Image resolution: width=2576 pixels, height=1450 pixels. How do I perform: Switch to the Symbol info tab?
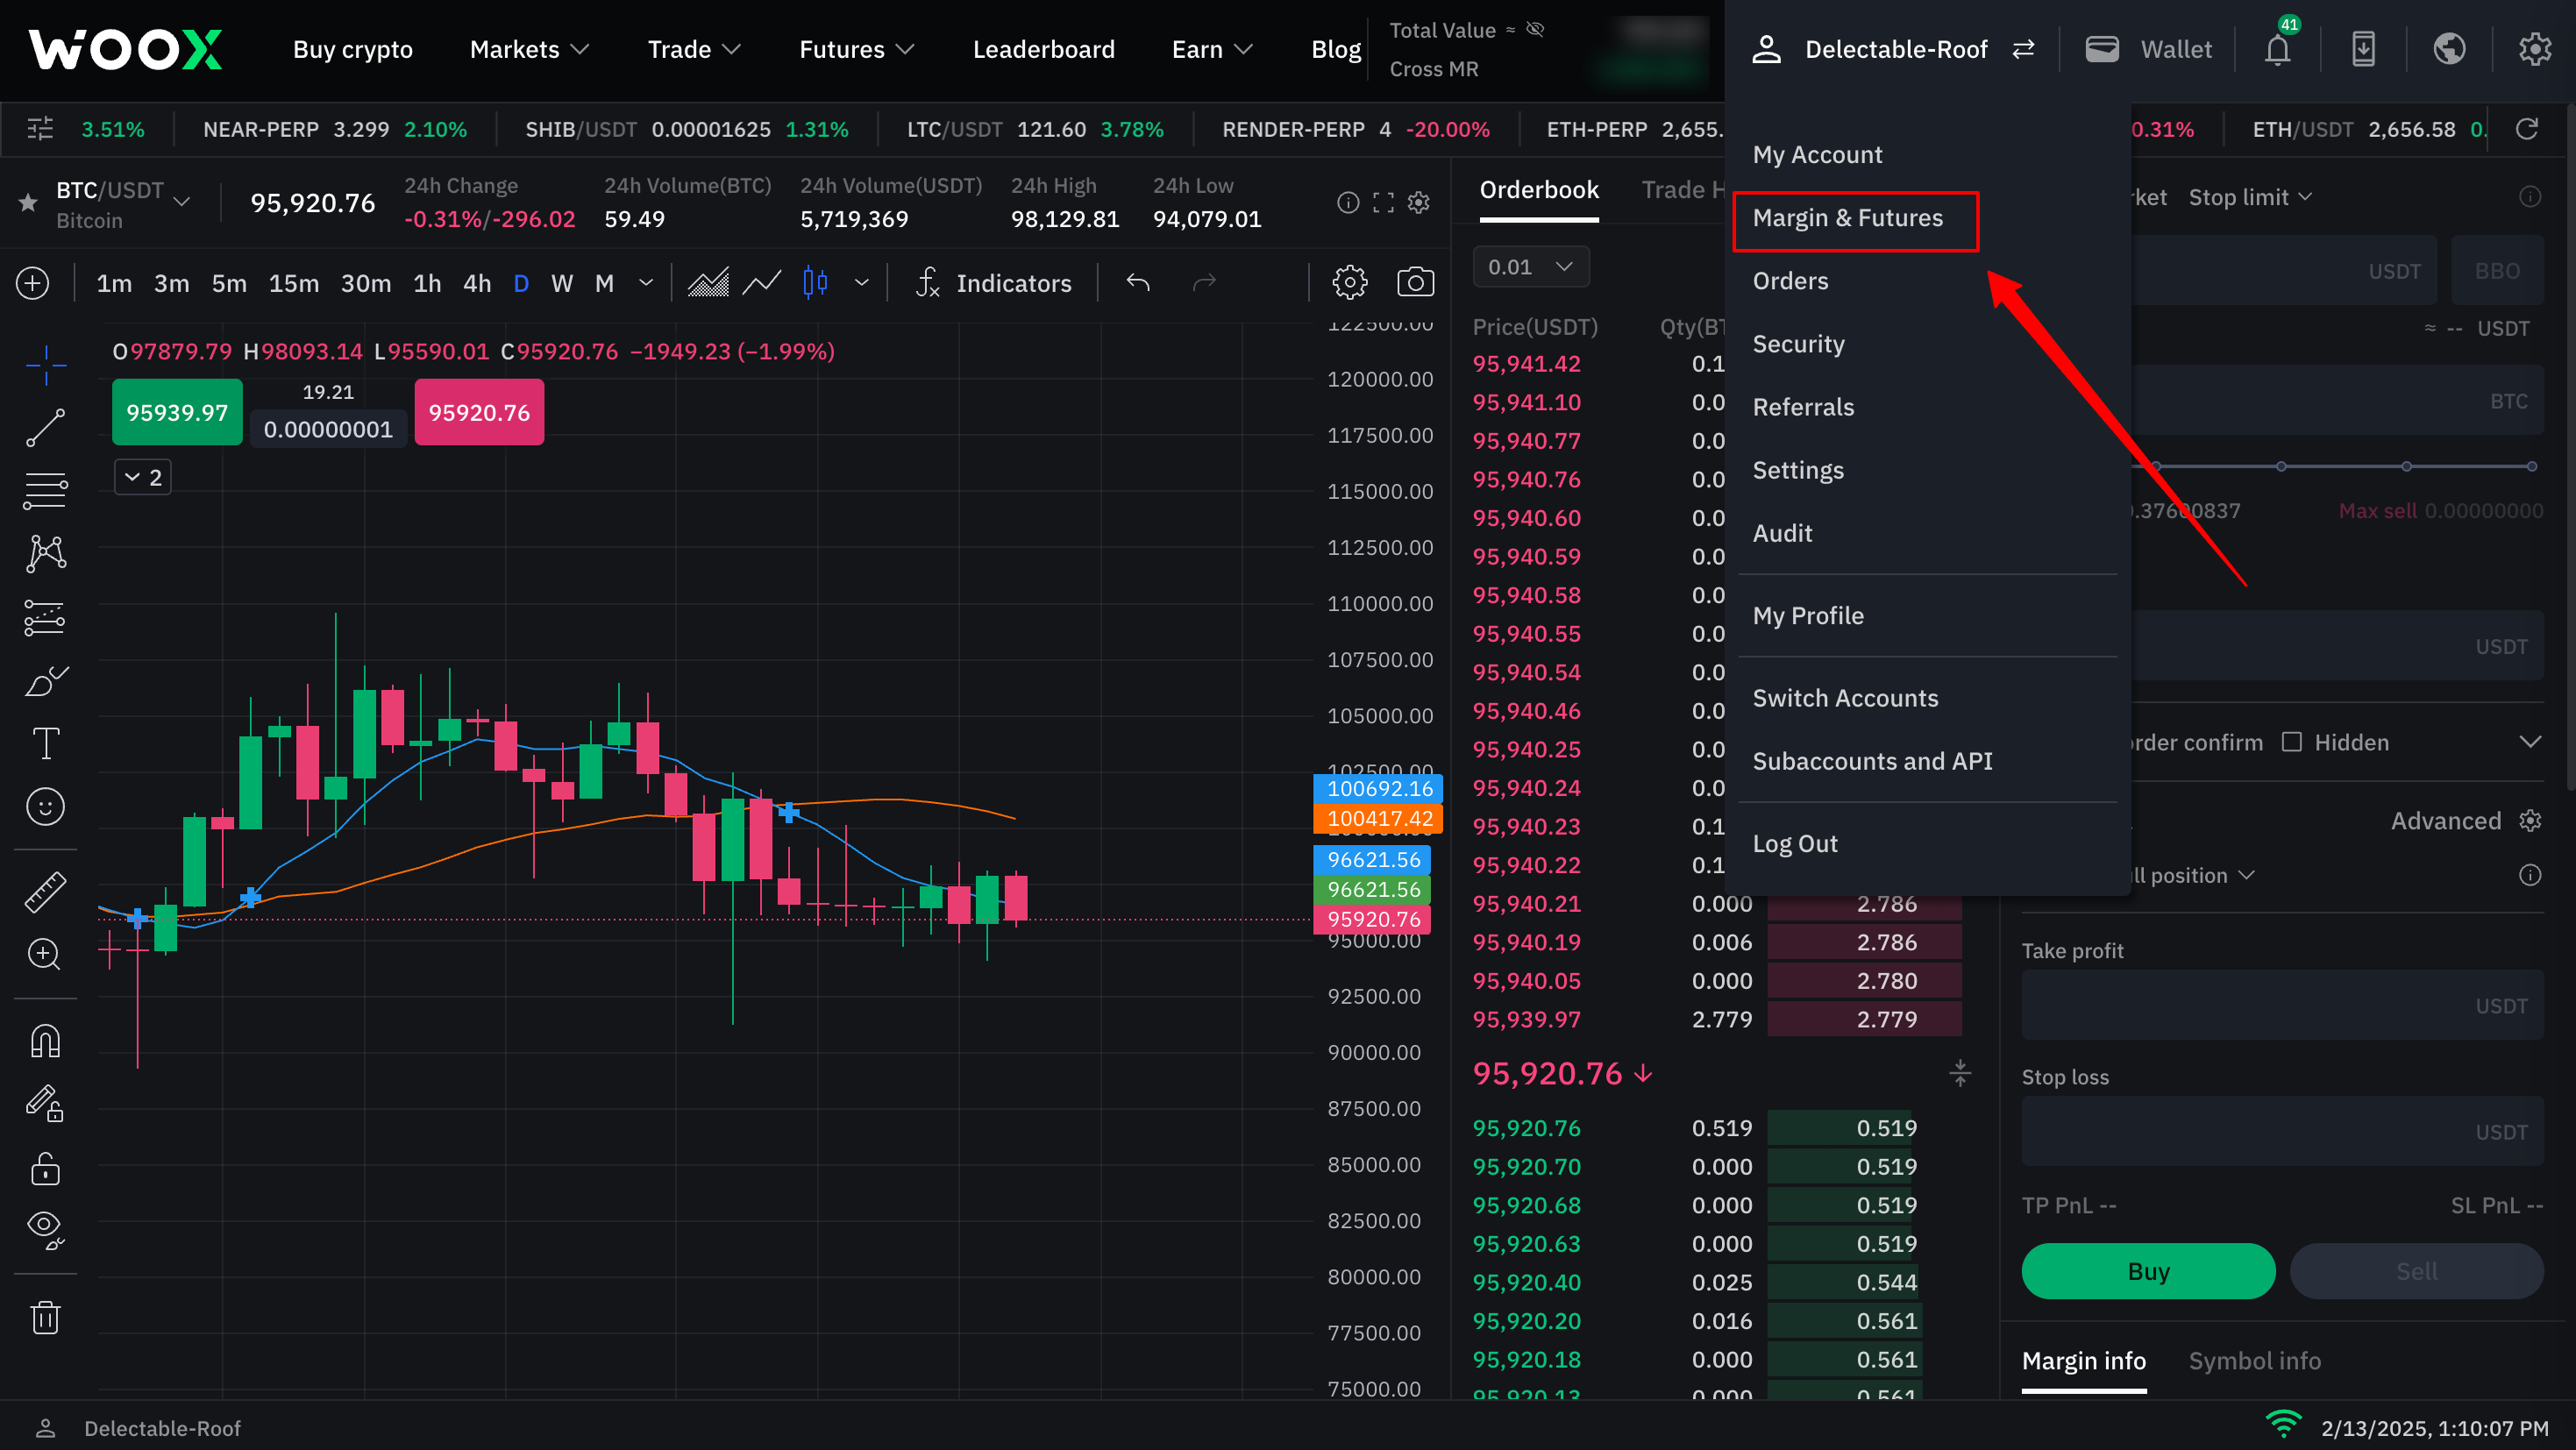pyautogui.click(x=2254, y=1361)
